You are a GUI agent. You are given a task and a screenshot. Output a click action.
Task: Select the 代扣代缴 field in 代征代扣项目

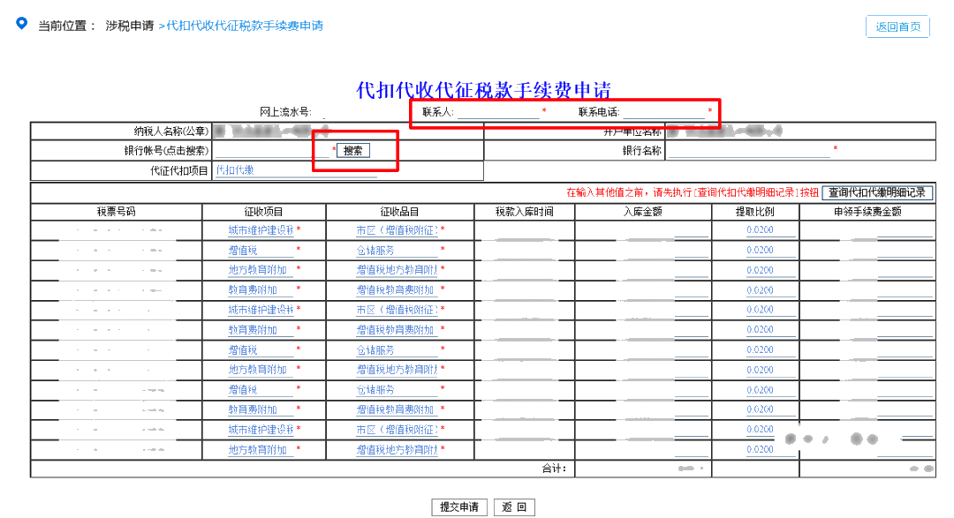296,171
